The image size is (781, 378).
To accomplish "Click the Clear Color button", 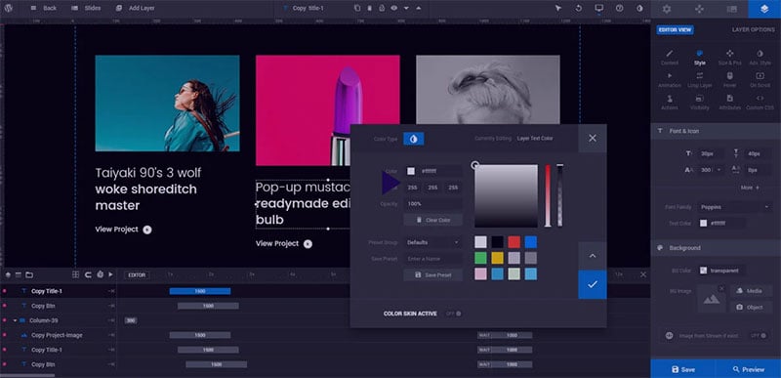I will (432, 220).
